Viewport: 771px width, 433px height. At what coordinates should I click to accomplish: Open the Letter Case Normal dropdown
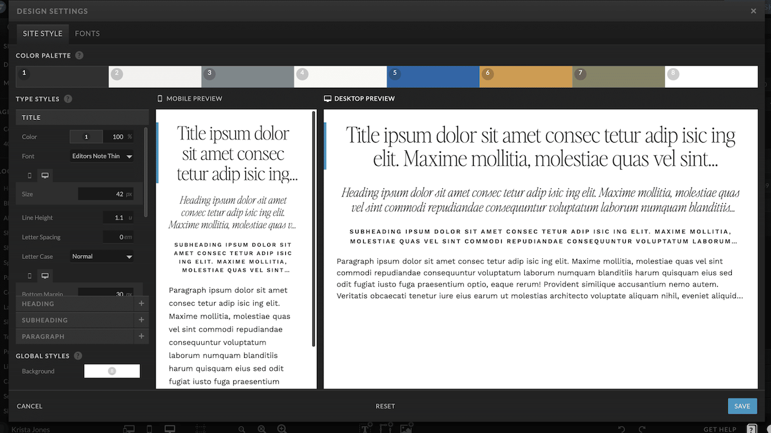point(102,256)
